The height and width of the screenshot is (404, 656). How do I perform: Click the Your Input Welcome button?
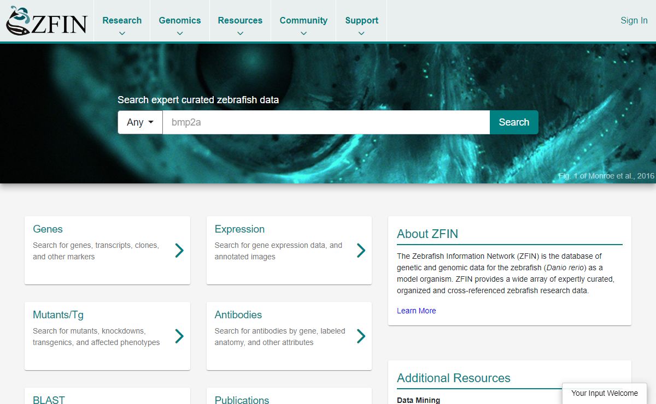pyautogui.click(x=605, y=394)
